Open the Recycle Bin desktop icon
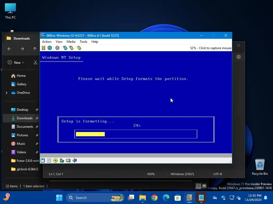The width and height of the screenshot is (273, 204). coord(260,167)
